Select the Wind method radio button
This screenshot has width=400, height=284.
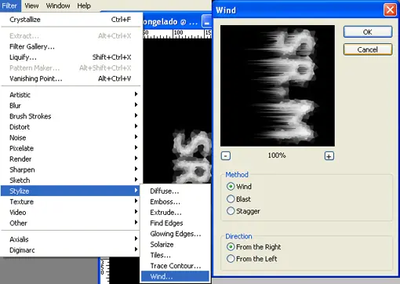[231, 187]
